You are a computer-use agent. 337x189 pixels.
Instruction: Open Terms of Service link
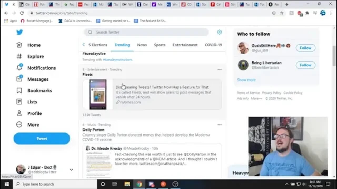pos(248,93)
